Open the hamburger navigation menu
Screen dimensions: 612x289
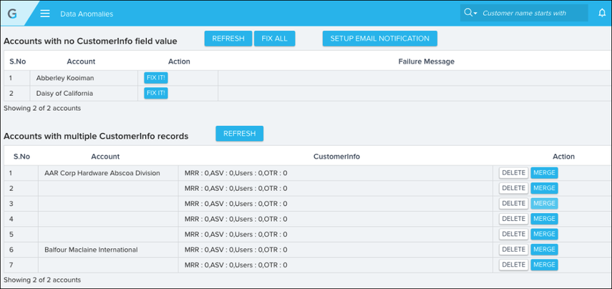point(45,14)
